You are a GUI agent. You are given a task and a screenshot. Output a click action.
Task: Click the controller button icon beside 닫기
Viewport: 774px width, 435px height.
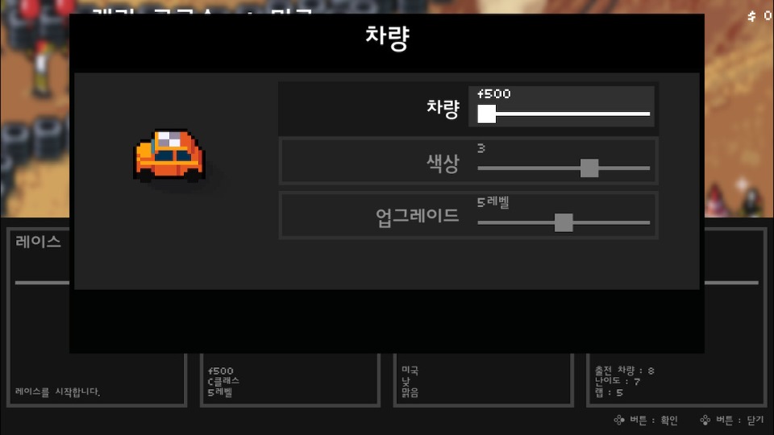pos(705,420)
